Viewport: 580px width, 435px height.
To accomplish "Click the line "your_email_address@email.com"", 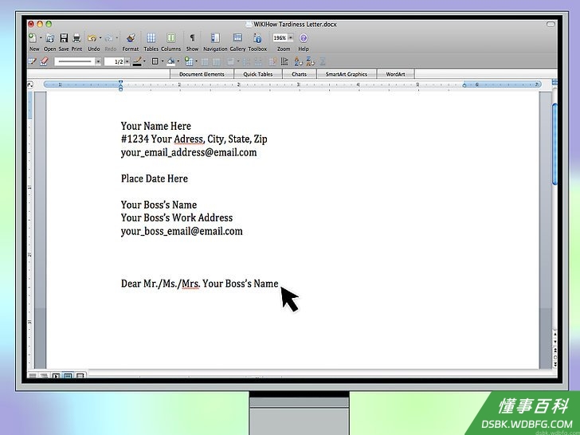I will 189,152.
